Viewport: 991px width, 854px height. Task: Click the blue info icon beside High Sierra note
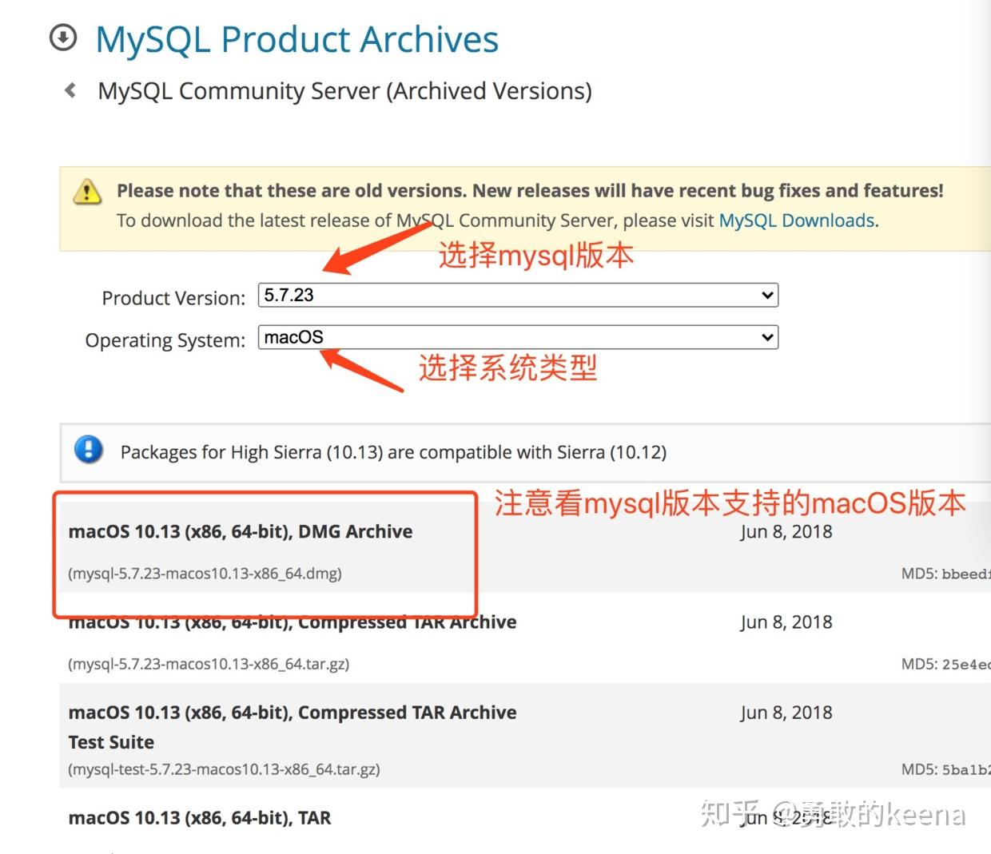[89, 450]
